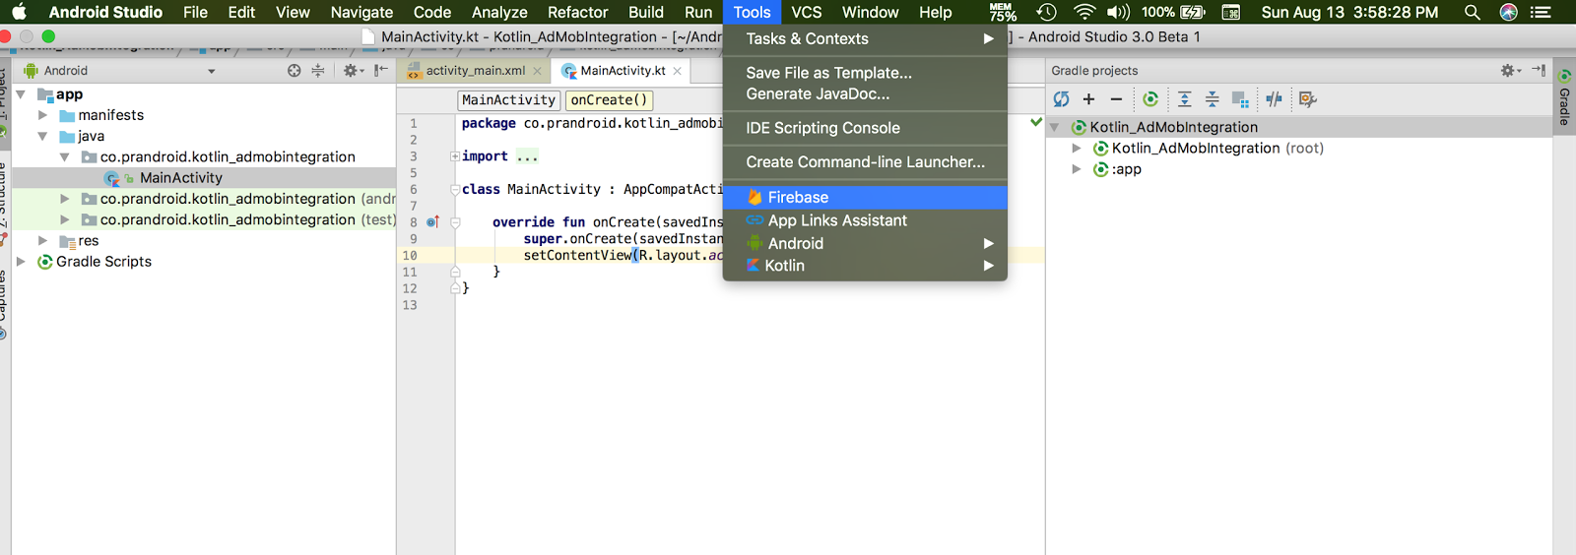The image size is (1576, 555).
Task: Expand the (test) package node
Action: click(x=64, y=219)
